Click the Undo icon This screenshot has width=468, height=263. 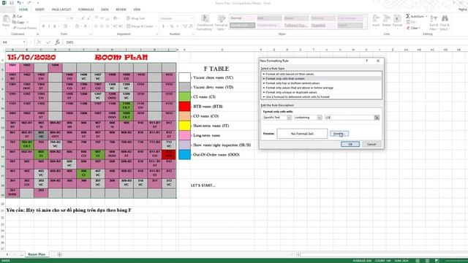[x=19, y=3]
